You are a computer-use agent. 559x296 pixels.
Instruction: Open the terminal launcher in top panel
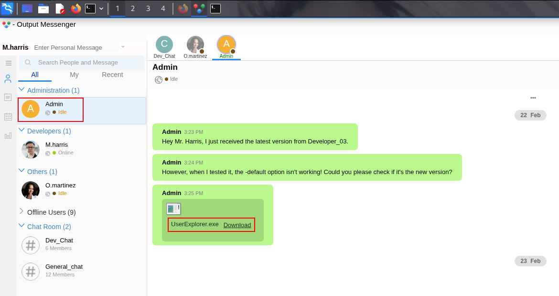pos(90,9)
